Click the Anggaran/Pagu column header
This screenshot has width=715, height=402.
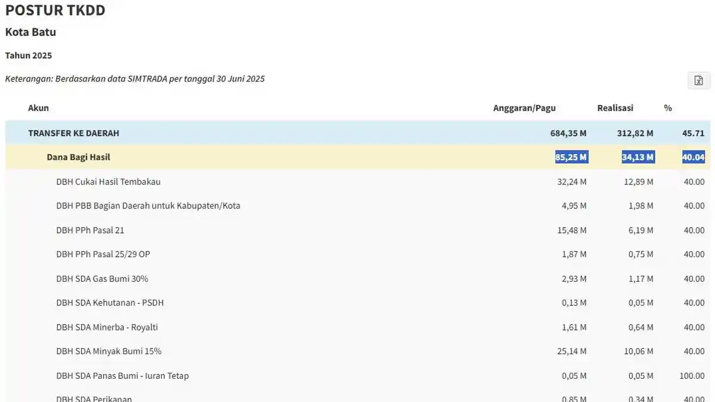point(524,108)
